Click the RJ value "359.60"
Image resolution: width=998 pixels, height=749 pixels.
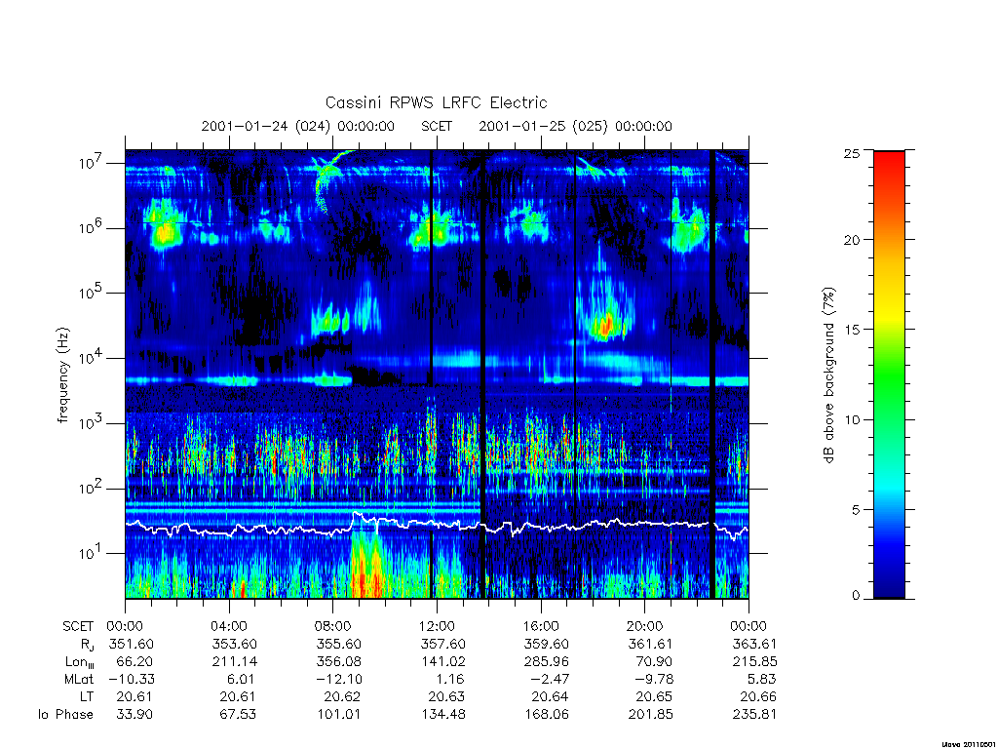click(546, 644)
